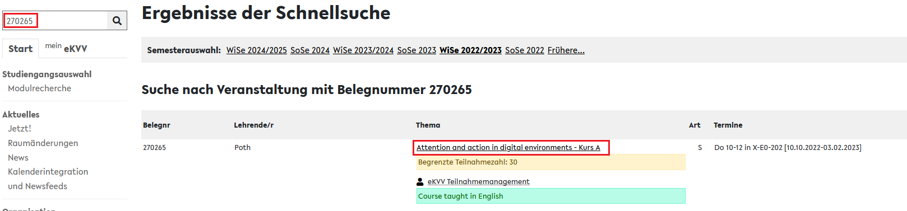Open the mein eKVV tab

[x=66, y=48]
